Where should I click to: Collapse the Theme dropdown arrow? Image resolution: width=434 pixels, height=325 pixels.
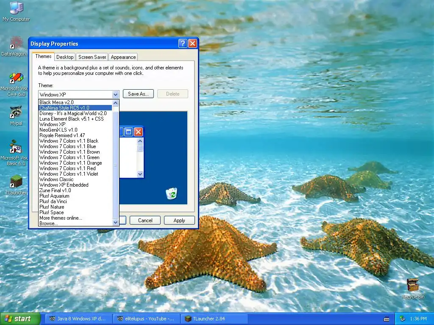tap(115, 94)
